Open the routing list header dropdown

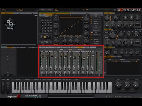tap(102, 15)
